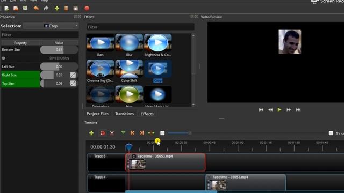Click the zoom-in icon beside 15 seconds label

pyautogui.click(x=331, y=133)
